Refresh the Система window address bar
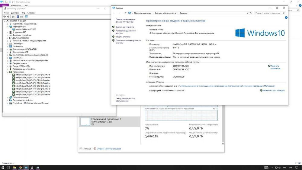The height and width of the screenshot is (170, 302). pyautogui.click(x=251, y=13)
